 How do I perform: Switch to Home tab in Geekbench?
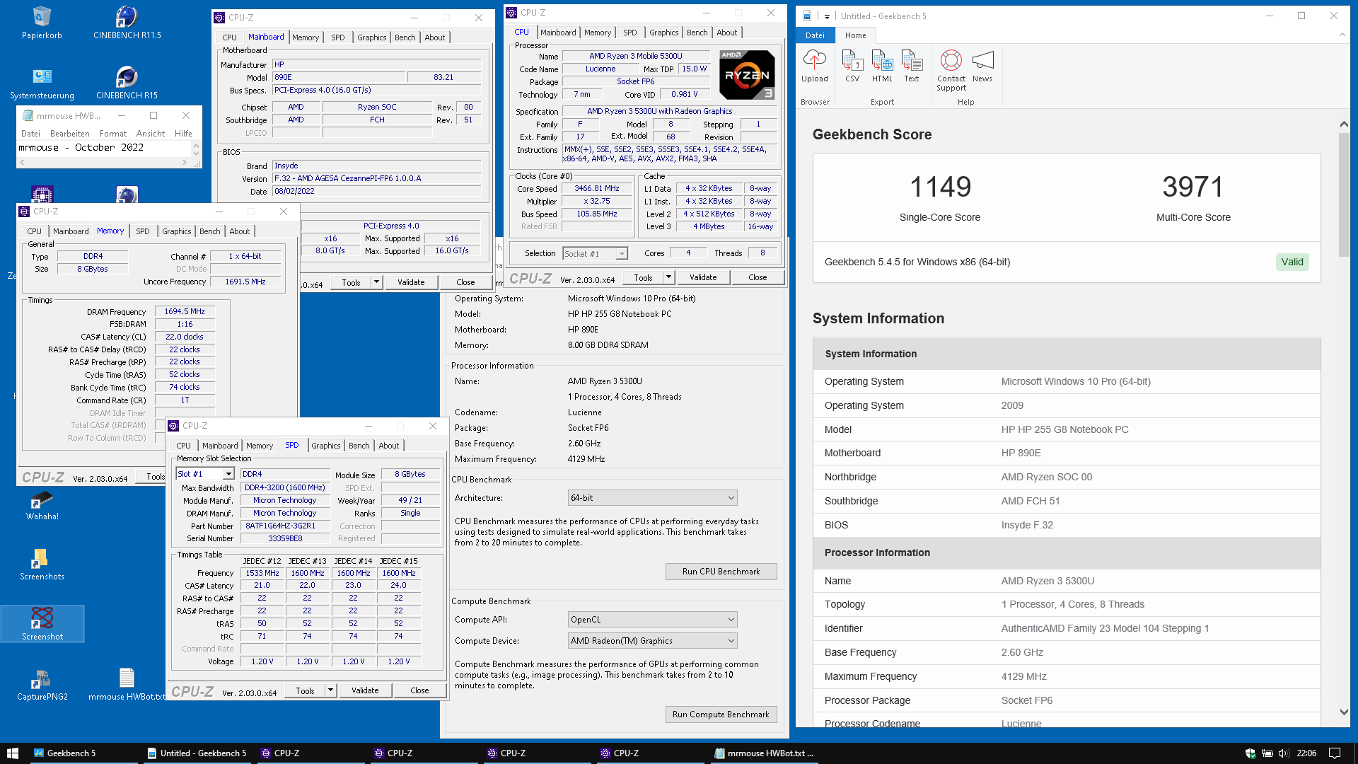click(x=855, y=35)
